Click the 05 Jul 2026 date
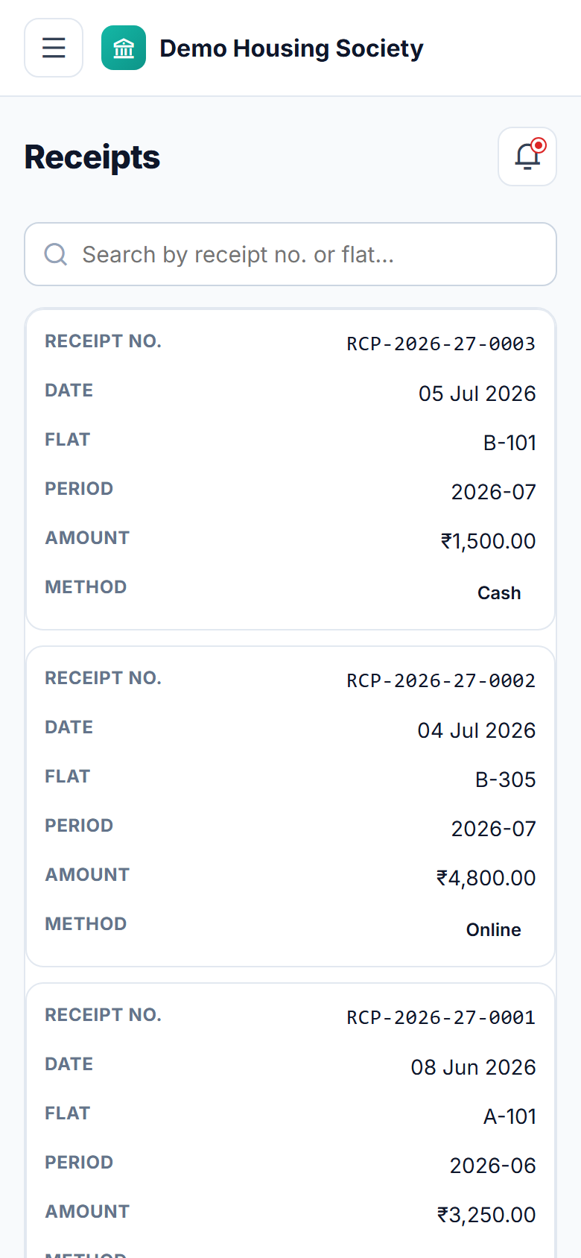 [x=477, y=393]
